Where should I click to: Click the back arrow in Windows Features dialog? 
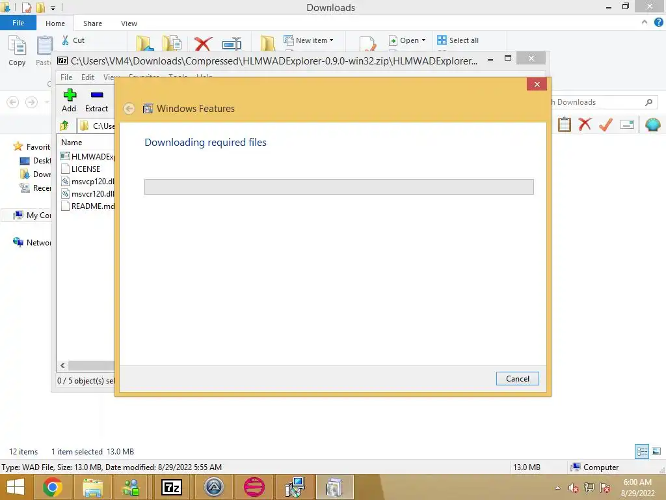click(x=129, y=109)
